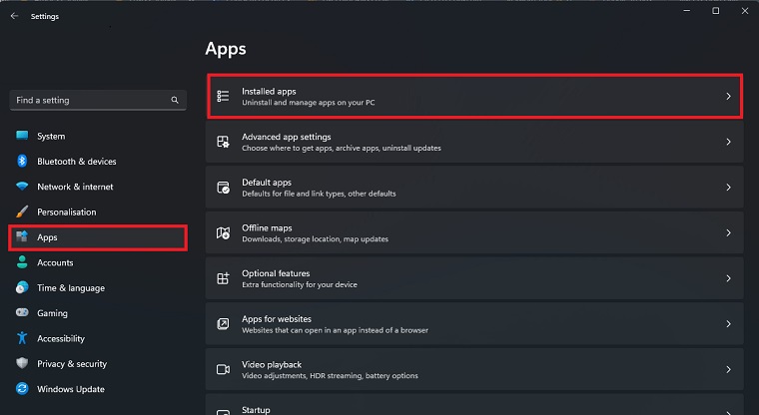Open Accounts from the sidebar
This screenshot has height=415, width=759.
[x=55, y=262]
